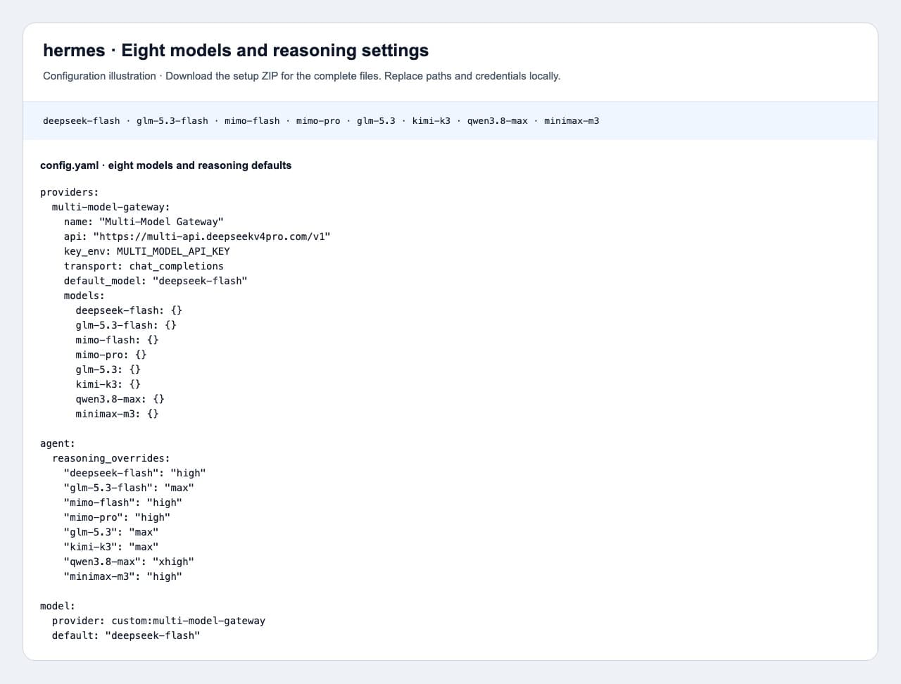Click the 'models:' key line

[84, 296]
